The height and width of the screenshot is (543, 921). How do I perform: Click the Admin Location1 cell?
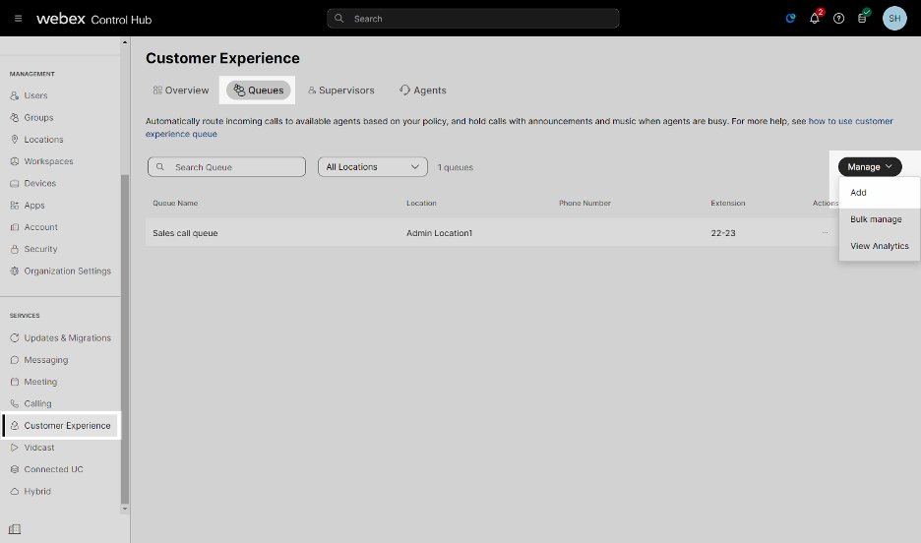tap(440, 233)
